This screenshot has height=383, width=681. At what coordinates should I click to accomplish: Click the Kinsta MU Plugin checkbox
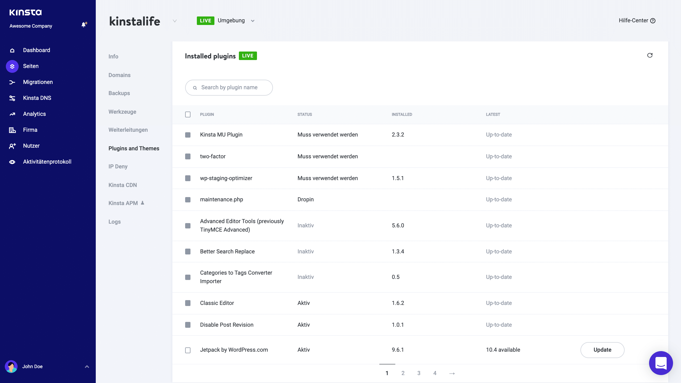188,135
